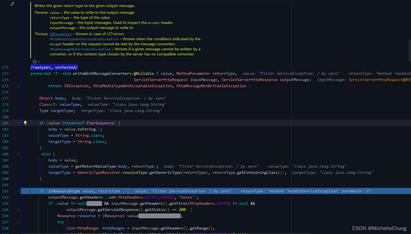
Task: Click the @Nullable annotation on line 173
Action: coord(144,73)
